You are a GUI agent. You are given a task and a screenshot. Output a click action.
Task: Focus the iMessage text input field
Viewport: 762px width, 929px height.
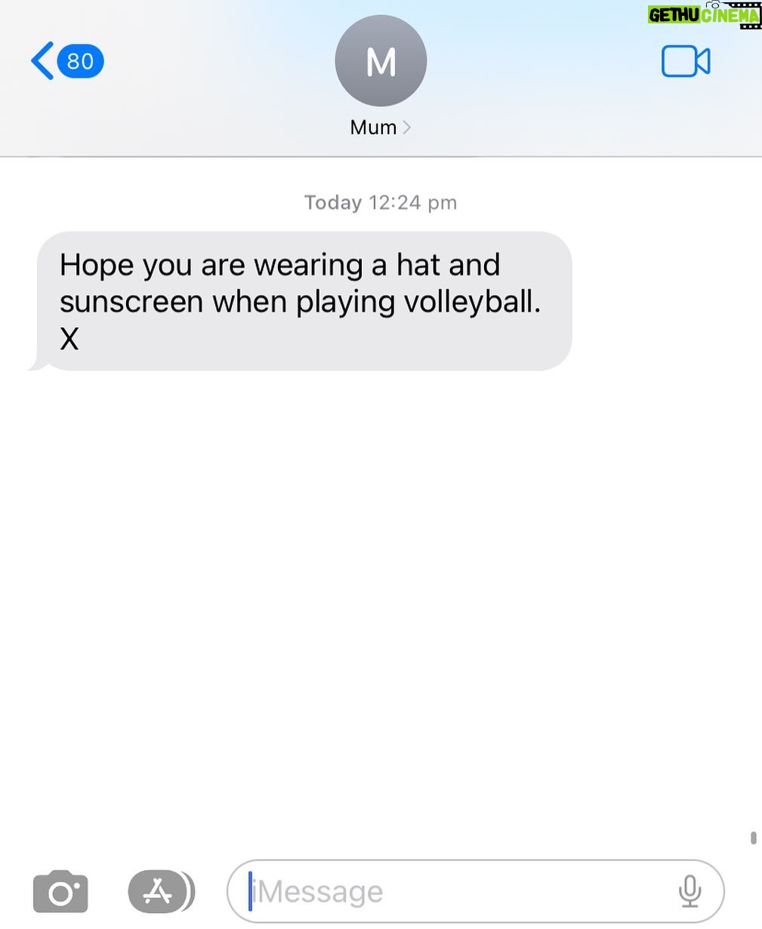(x=476, y=891)
